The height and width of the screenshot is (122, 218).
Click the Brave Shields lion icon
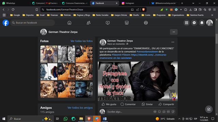143,9
